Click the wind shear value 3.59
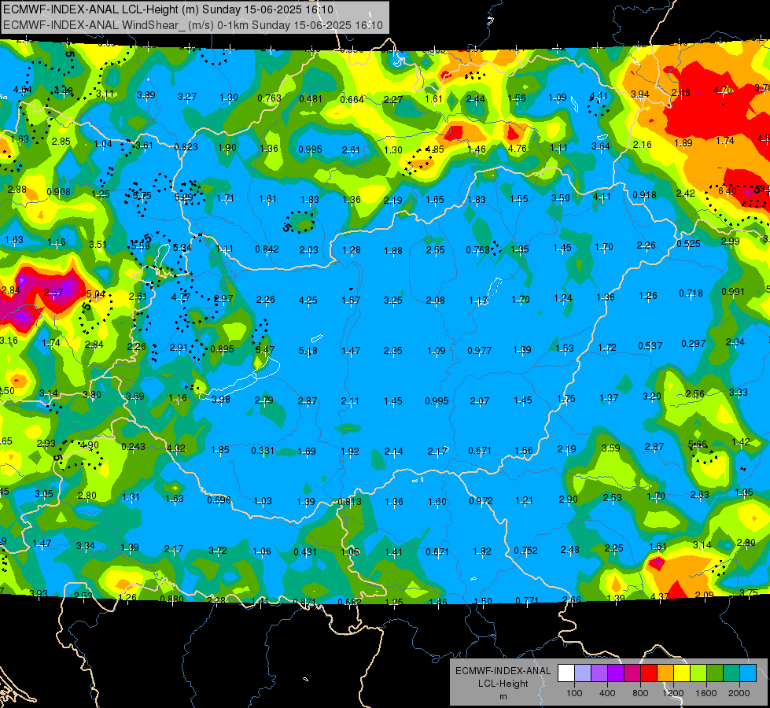Image resolution: width=770 pixels, height=708 pixels. pyautogui.click(x=611, y=448)
